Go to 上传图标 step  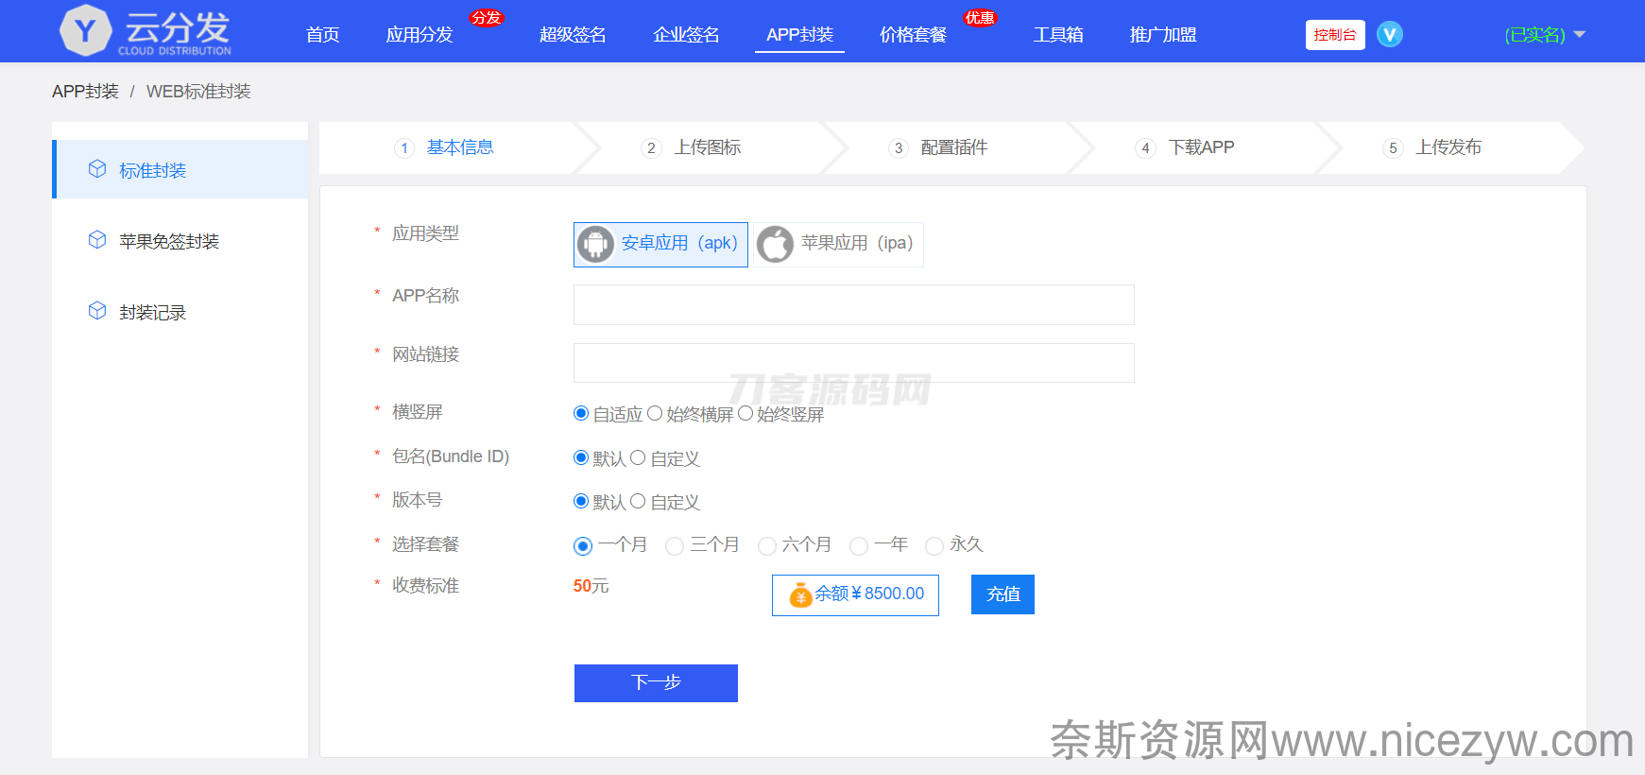[707, 147]
